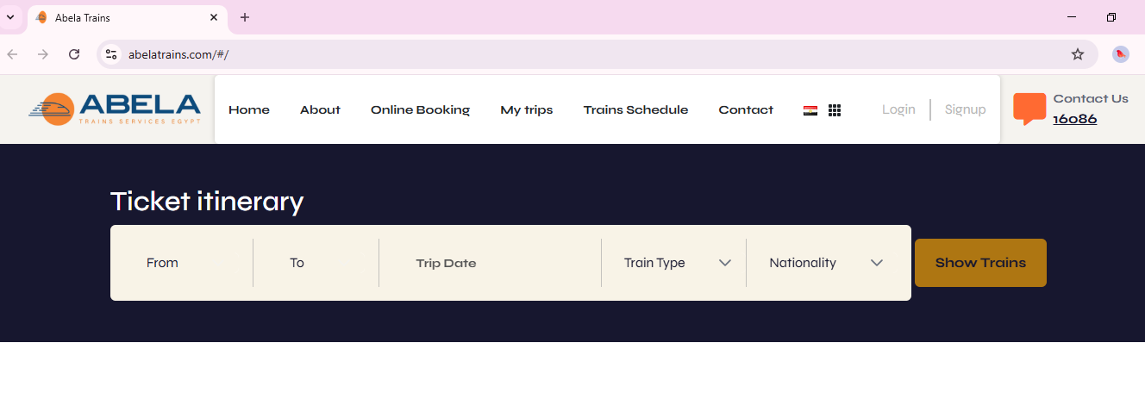The image size is (1145, 399).
Task: View site information icon in address bar
Action: (x=110, y=54)
